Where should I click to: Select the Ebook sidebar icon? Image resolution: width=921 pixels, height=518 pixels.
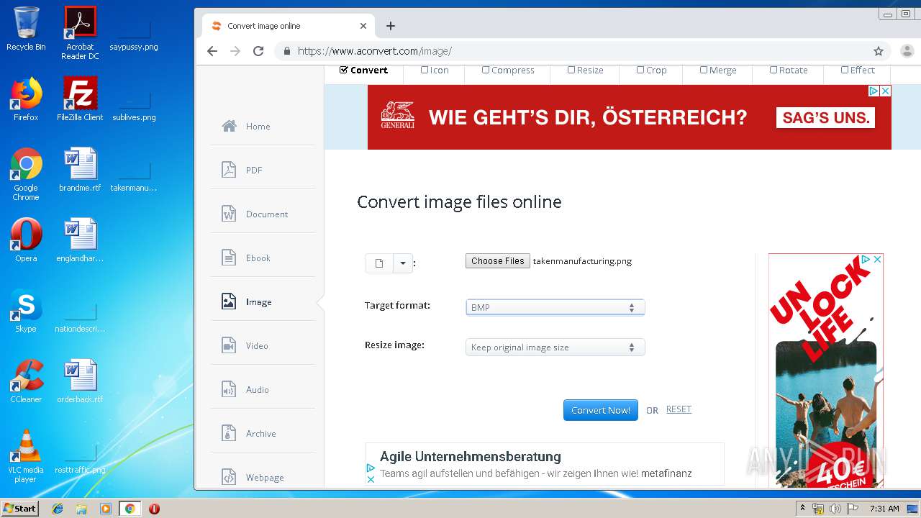[x=229, y=258]
